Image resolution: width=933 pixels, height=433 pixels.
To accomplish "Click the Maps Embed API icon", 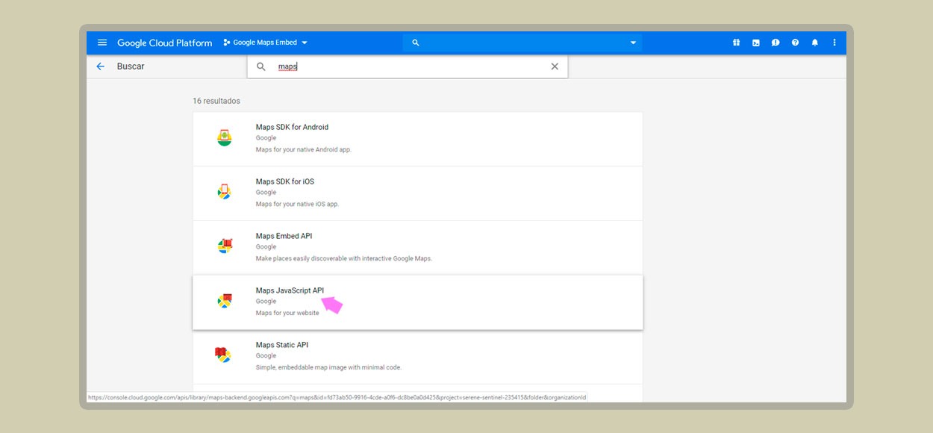I will (x=225, y=246).
